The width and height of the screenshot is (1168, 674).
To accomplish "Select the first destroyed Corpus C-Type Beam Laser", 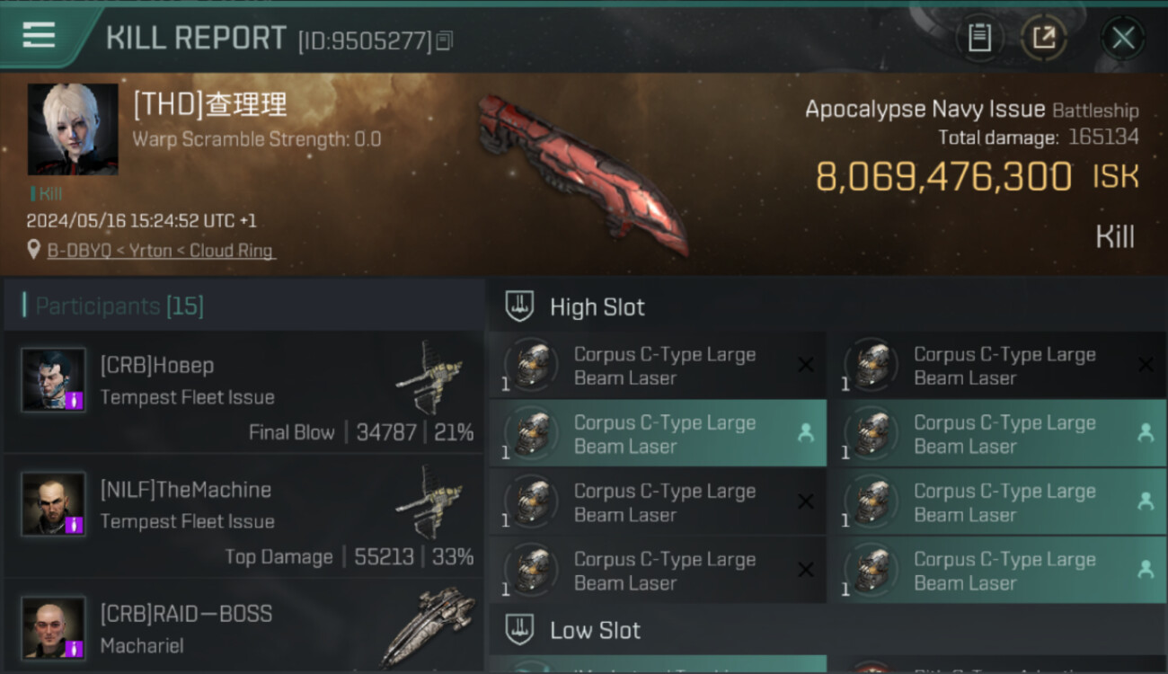I will point(657,366).
